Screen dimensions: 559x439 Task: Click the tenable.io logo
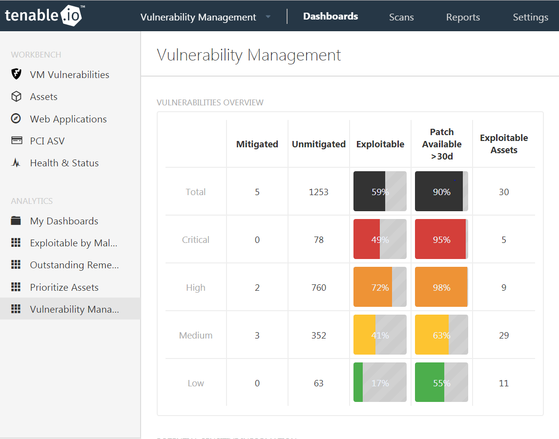(44, 15)
